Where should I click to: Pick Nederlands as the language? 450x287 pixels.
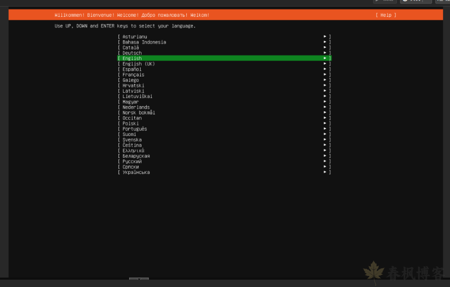point(225,107)
